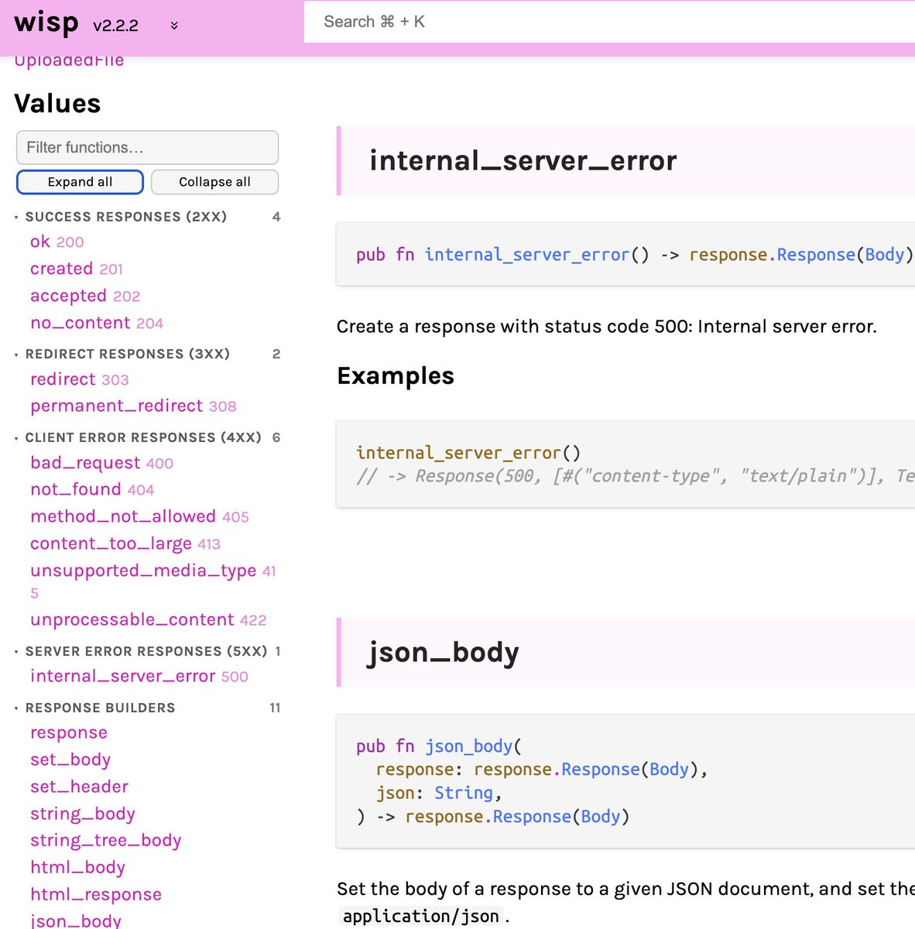Viewport: 915px width, 929px height.
Task: Click Body in json_body return type
Action: tap(601, 817)
